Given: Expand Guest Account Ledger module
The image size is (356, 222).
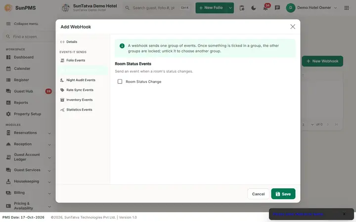Looking at the screenshot, I should (x=28, y=157).
